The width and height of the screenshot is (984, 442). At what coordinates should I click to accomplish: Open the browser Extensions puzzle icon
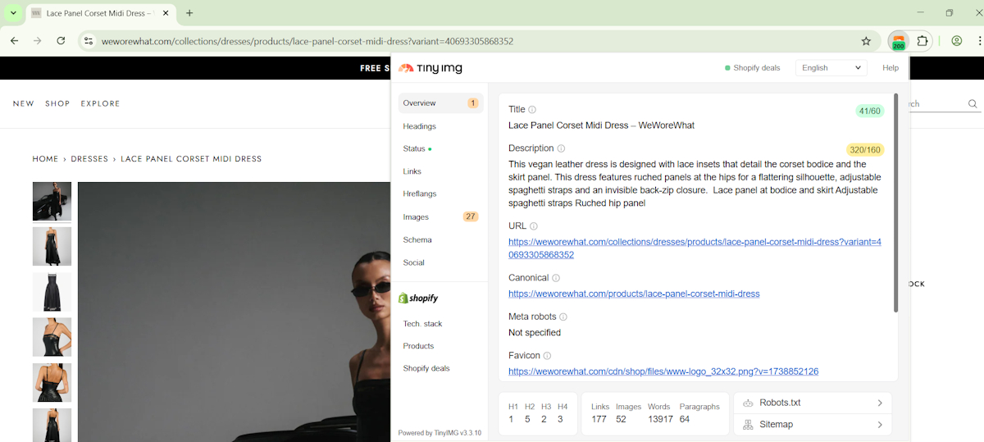(x=922, y=41)
